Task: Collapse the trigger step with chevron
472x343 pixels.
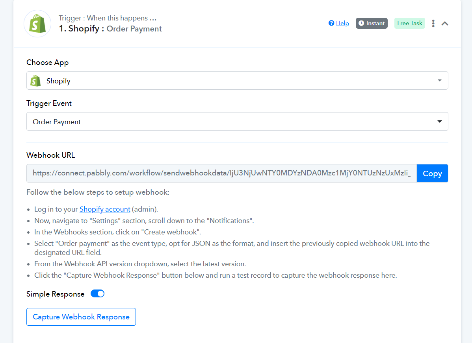Action: tap(444, 24)
